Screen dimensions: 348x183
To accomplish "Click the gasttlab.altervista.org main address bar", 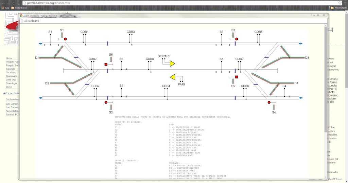I will 180,3.
